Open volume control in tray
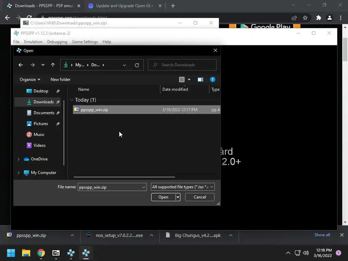The height and width of the screenshot is (261, 348). pyautogui.click(x=306, y=253)
